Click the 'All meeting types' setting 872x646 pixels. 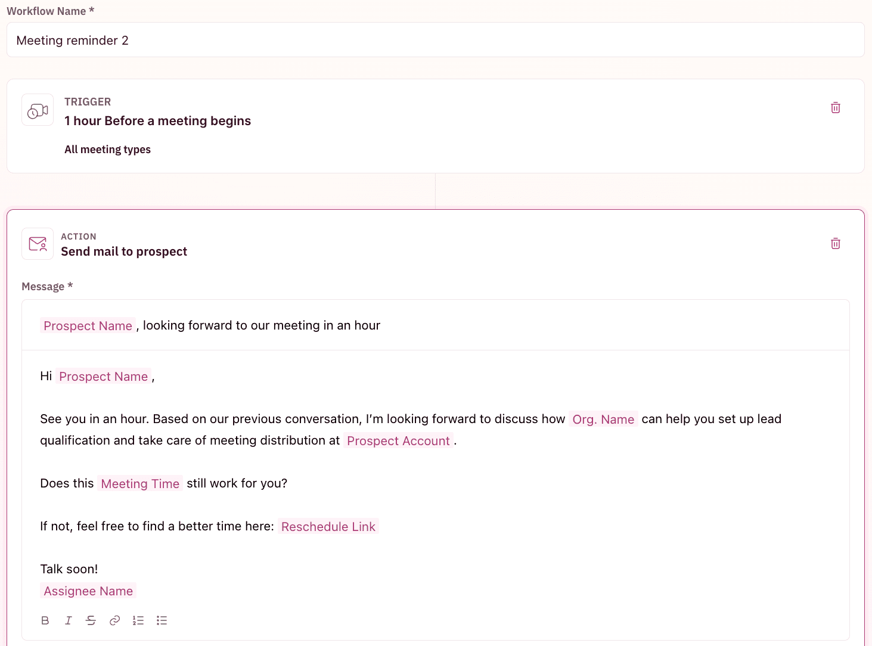tap(107, 149)
